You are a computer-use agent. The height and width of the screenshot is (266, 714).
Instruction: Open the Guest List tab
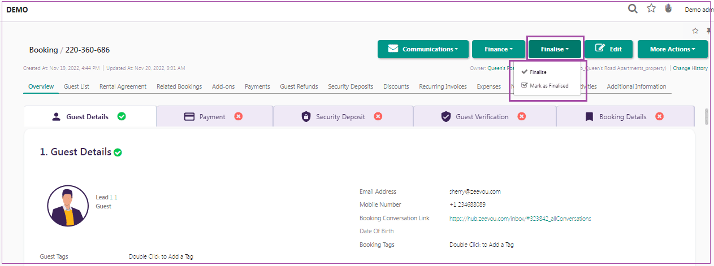[76, 86]
